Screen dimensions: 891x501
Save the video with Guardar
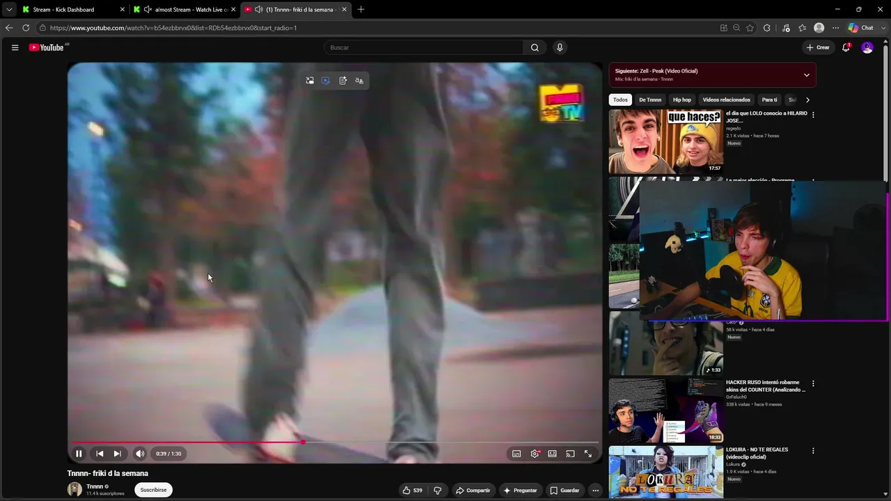pyautogui.click(x=565, y=491)
